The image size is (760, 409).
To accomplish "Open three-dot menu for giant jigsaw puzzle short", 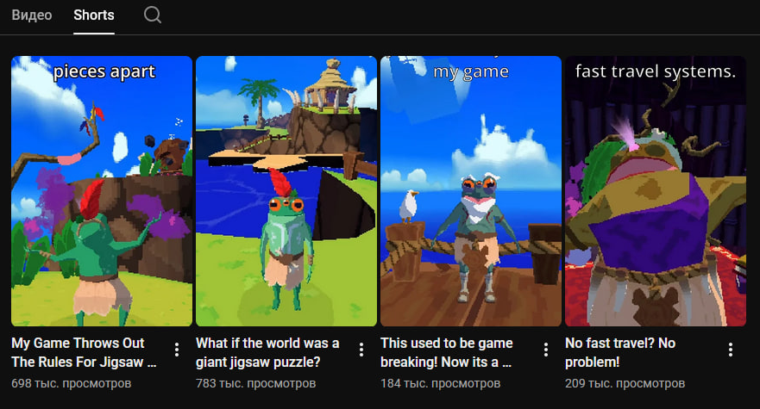I will click(x=361, y=350).
